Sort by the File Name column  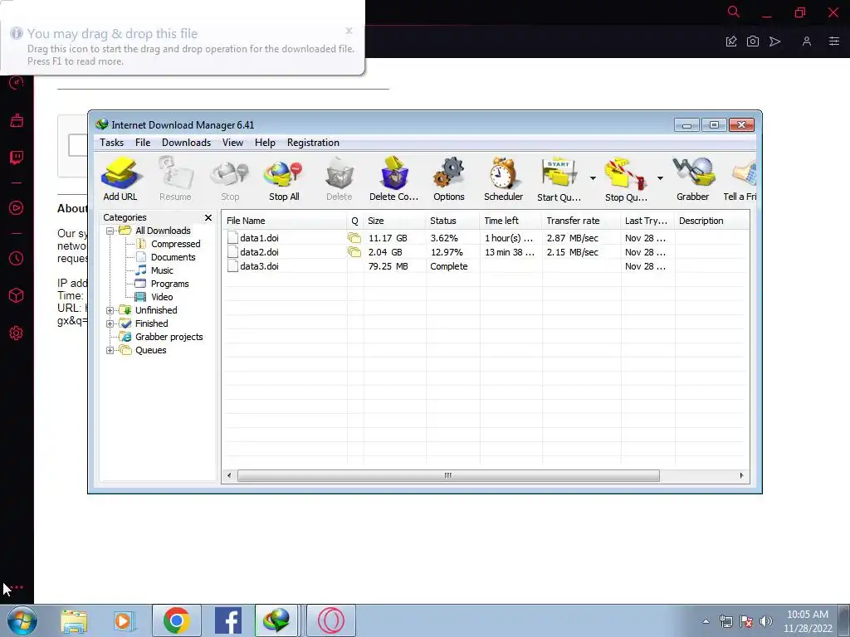[x=285, y=221]
